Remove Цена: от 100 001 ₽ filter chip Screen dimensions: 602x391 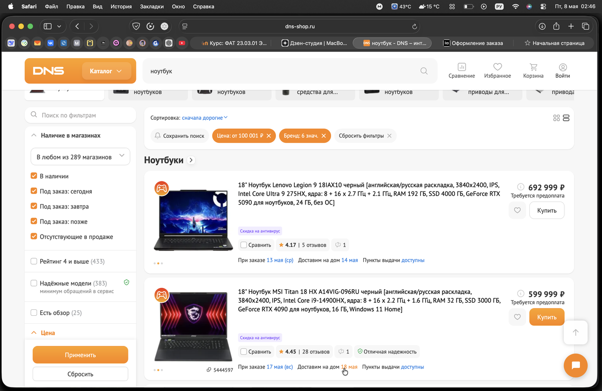click(269, 136)
